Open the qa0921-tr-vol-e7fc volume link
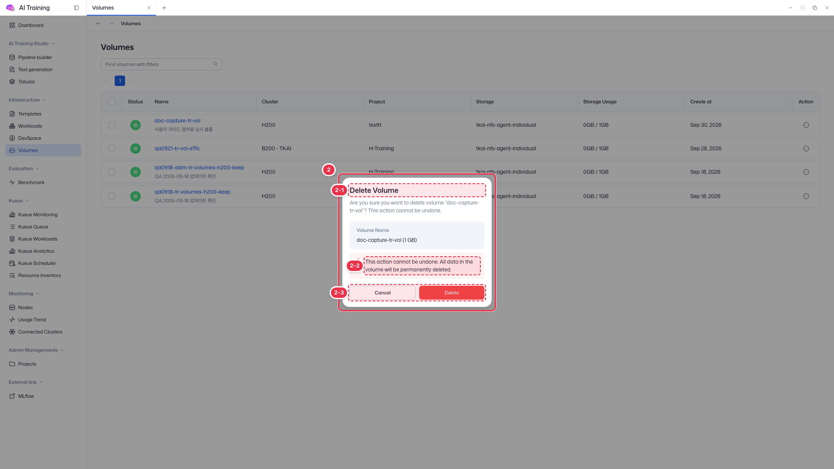Viewport: 834px width, 469px height. (177, 149)
